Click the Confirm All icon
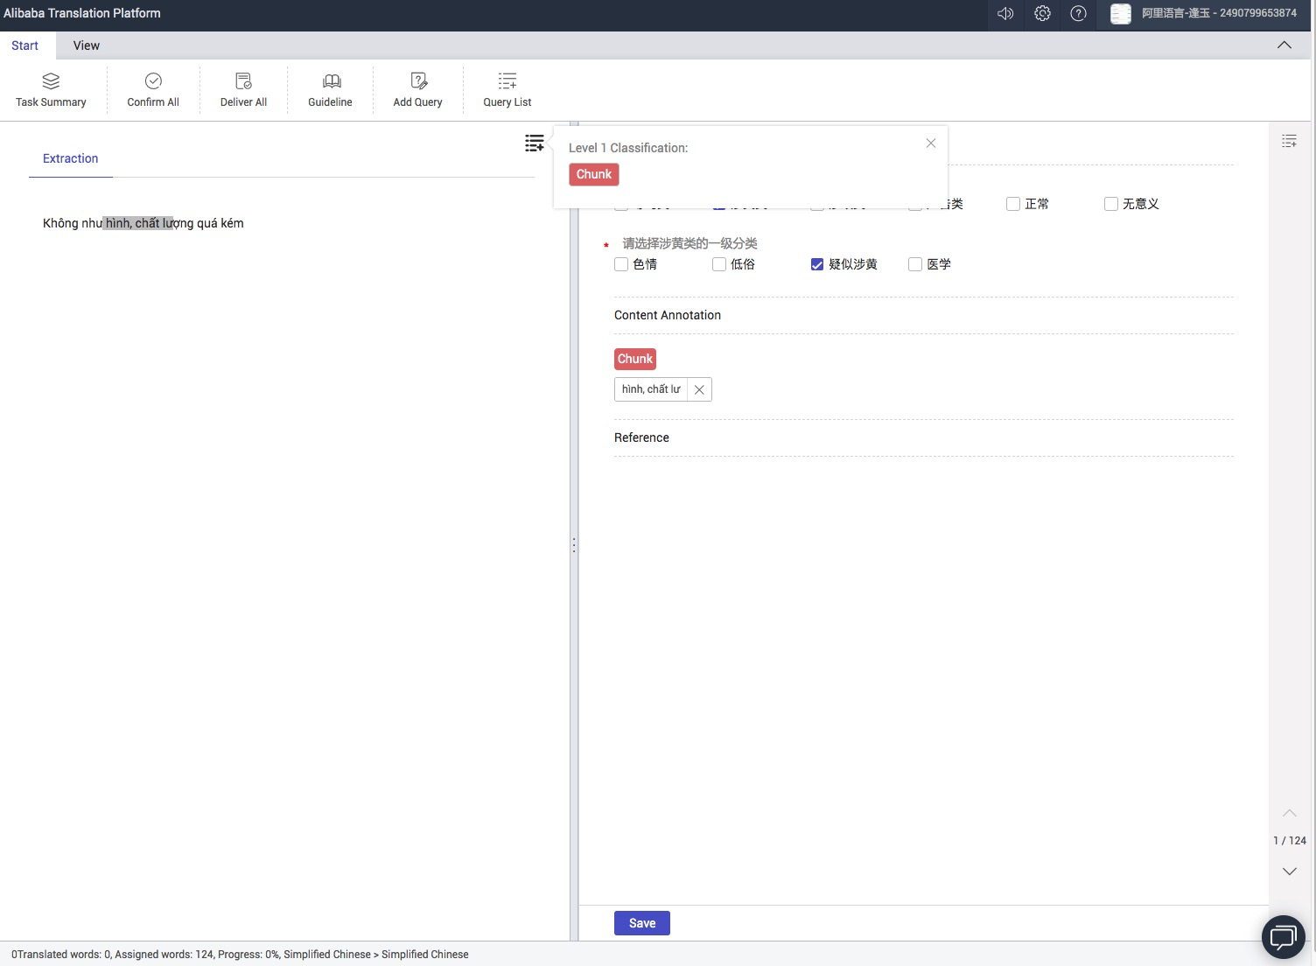 pos(153,81)
